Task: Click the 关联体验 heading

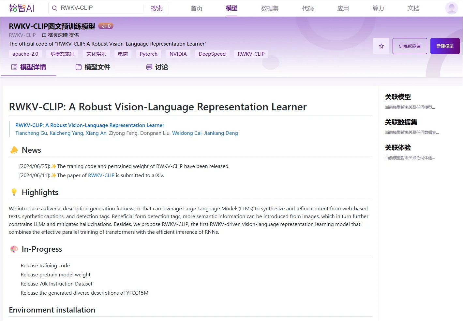Action: click(398, 148)
